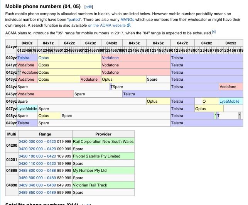Click the 048yz row header

(x=11, y=116)
